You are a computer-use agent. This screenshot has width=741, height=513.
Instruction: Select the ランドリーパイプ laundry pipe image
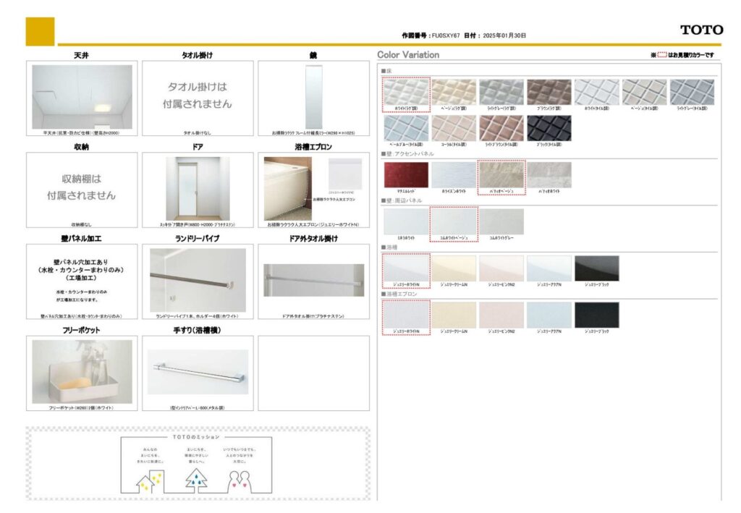click(x=198, y=280)
